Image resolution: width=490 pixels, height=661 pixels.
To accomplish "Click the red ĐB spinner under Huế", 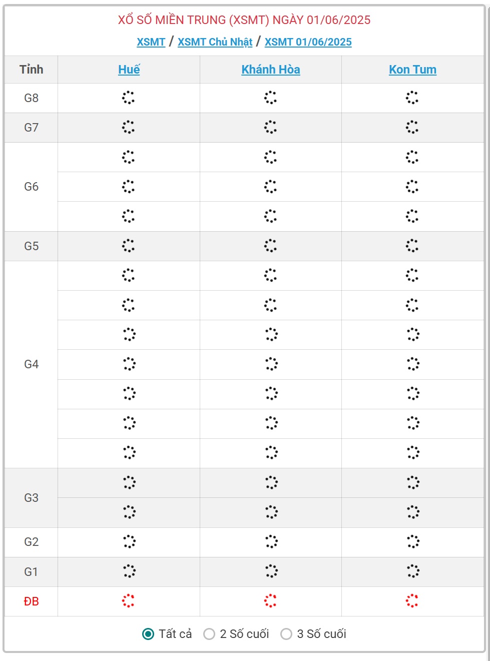I will point(129,601).
